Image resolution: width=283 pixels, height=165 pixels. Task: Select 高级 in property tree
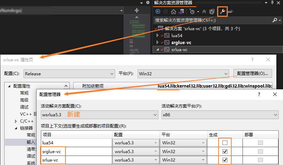(24, 100)
